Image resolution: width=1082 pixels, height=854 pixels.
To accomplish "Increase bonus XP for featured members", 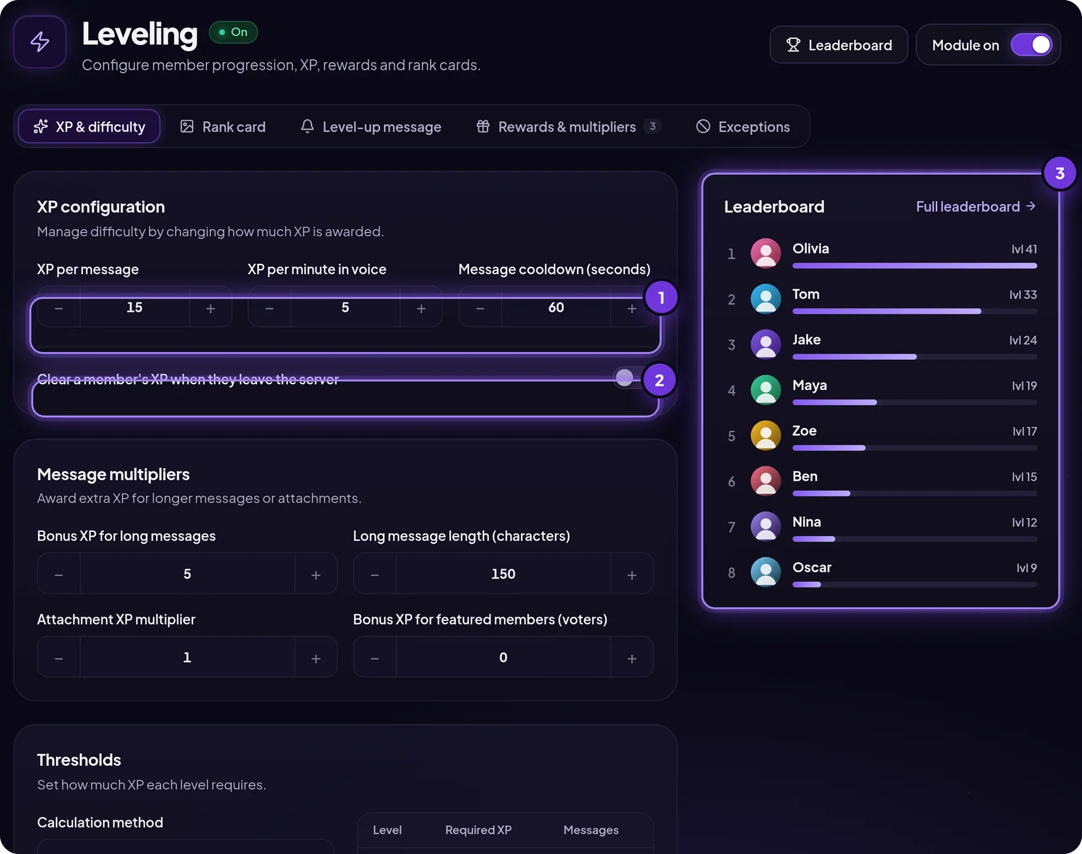I will 632,658.
